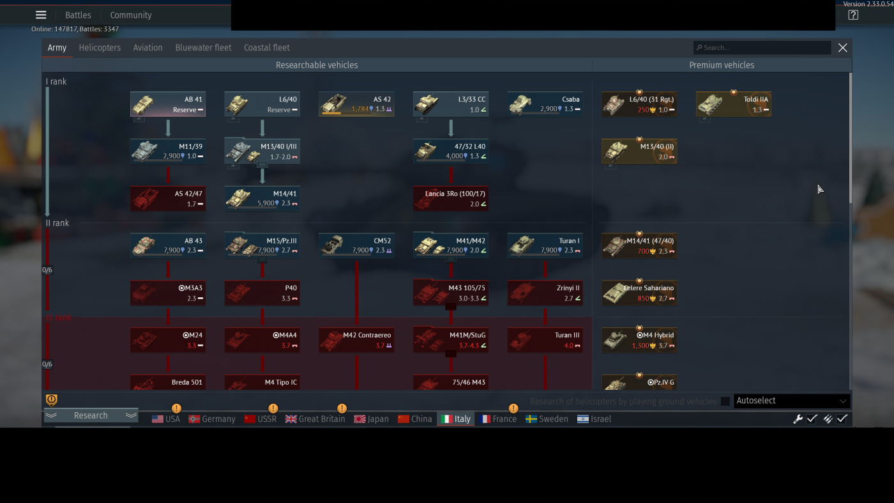The image size is (894, 503).
Task: Show the USSR tech tree
Action: pos(260,419)
